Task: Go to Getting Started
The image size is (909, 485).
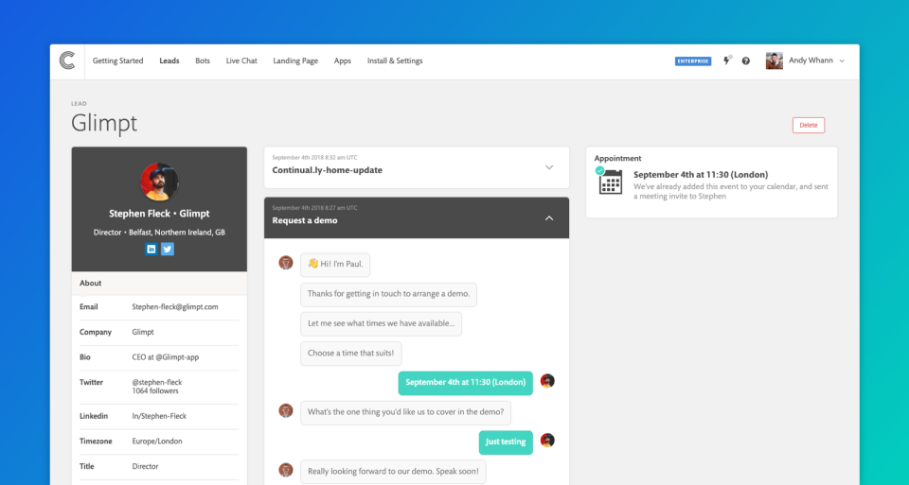Action: coord(117,61)
